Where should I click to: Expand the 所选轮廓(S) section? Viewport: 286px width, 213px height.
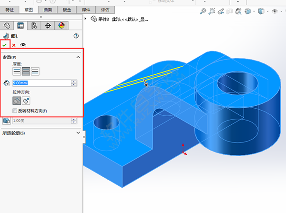pyautogui.click(x=78, y=133)
